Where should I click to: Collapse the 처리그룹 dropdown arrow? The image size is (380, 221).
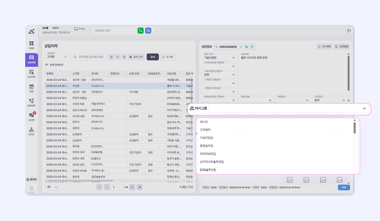pyautogui.click(x=364, y=108)
